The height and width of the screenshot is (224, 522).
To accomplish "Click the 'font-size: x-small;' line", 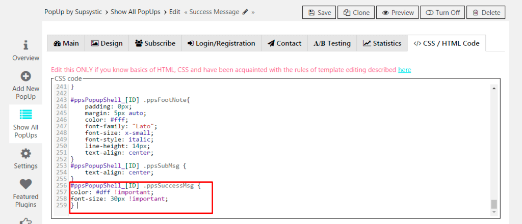I will (x=119, y=133).
